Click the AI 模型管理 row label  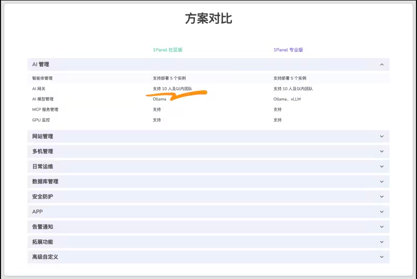pyautogui.click(x=43, y=99)
